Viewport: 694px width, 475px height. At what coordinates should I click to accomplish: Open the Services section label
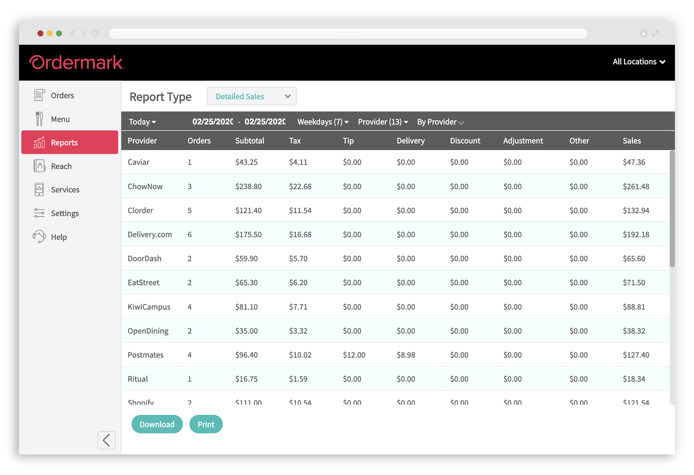65,189
